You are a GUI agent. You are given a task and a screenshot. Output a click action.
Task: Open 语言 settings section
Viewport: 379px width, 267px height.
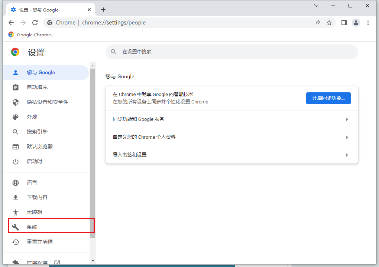coord(46,182)
